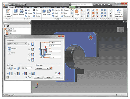Select the Combine tool

(x=66, y=16)
